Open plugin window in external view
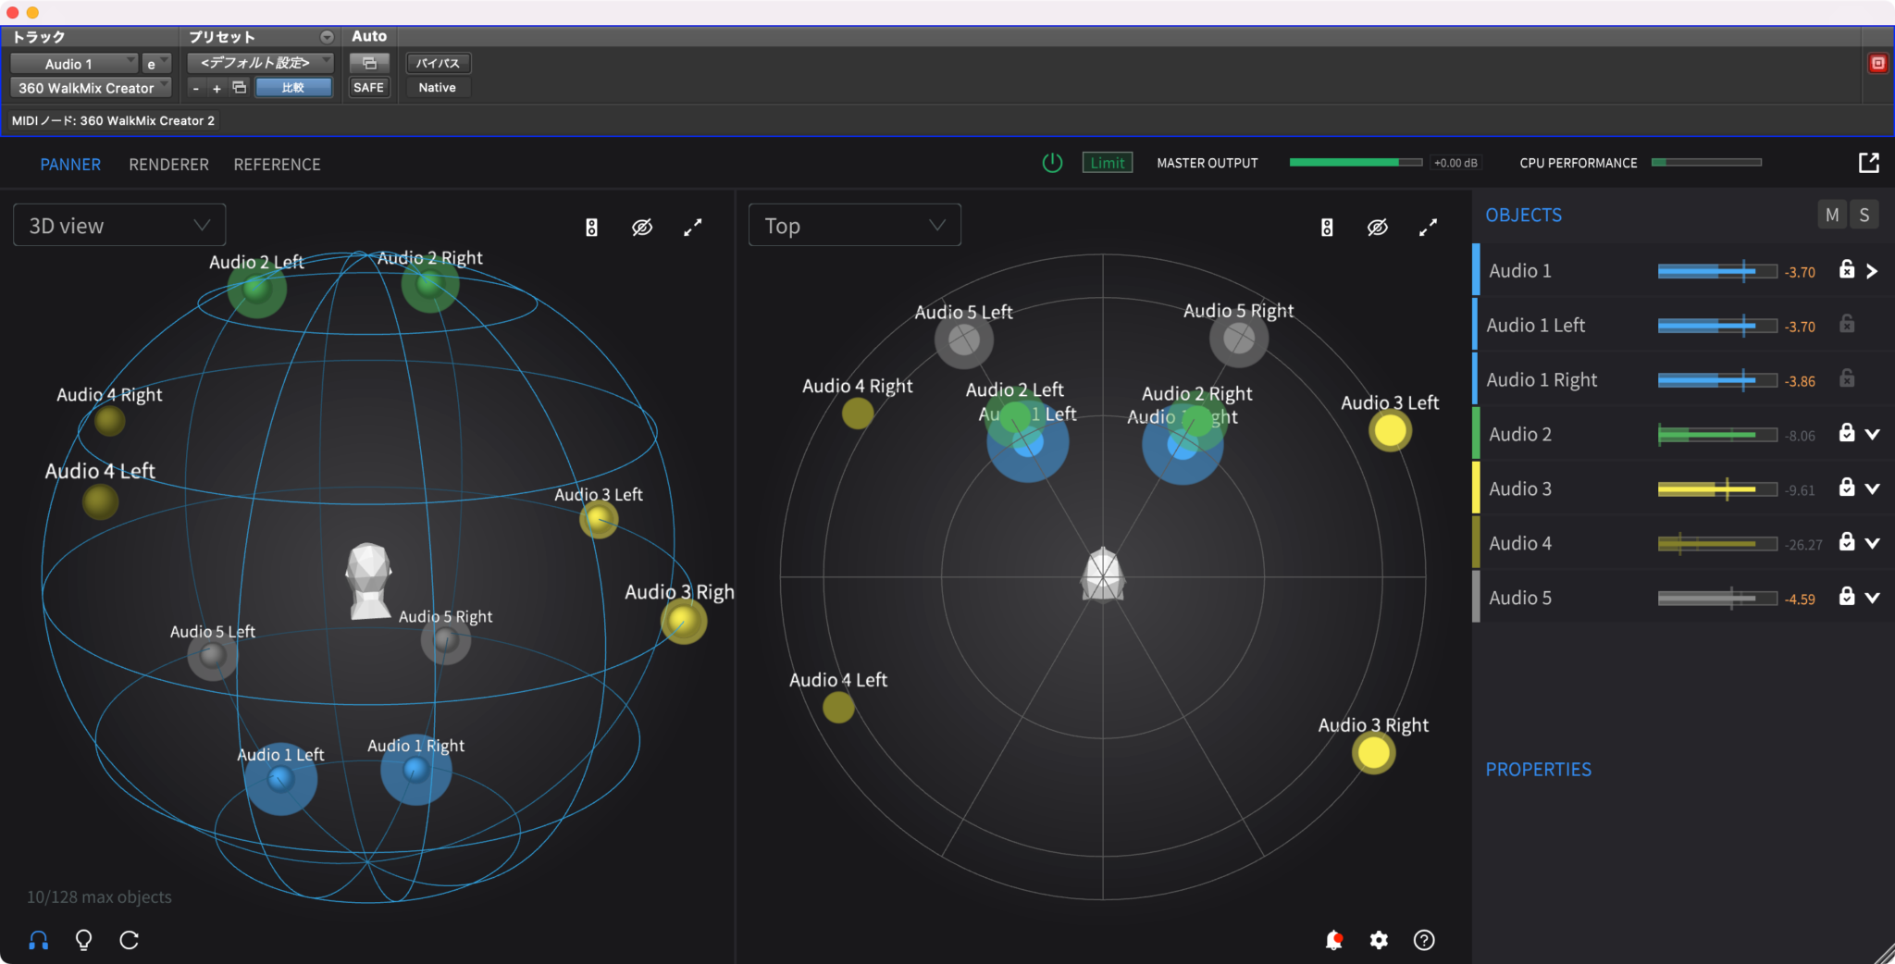Viewport: 1895px width, 964px height. 1868,162
